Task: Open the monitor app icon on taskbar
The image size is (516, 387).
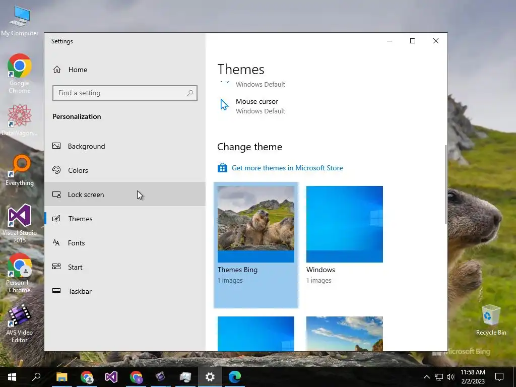Action: (185, 377)
